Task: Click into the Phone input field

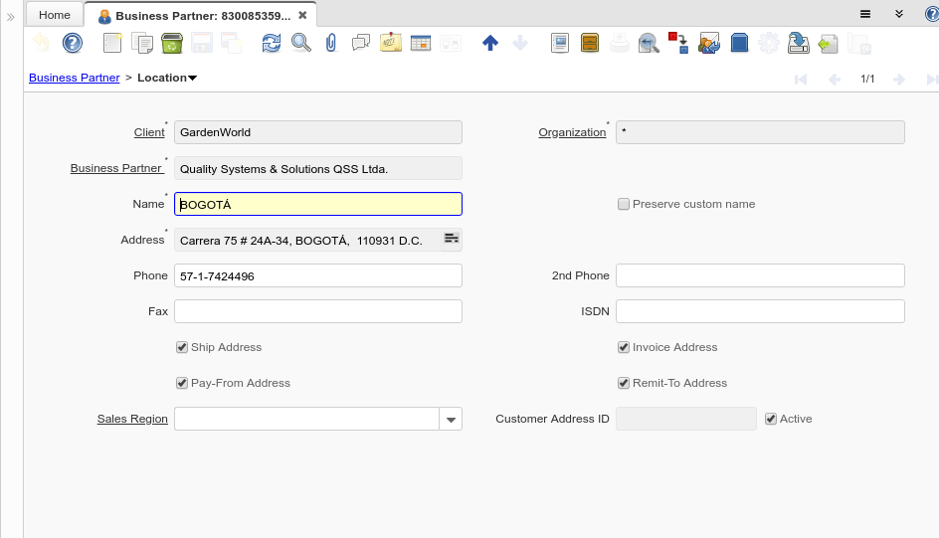Action: [317, 275]
